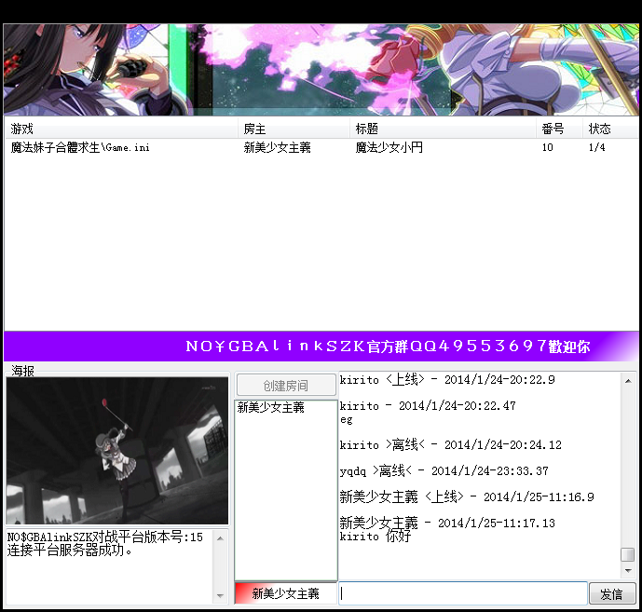Image resolution: width=642 pixels, height=612 pixels.
Task: Click room number cell 10
Action: 547,147
